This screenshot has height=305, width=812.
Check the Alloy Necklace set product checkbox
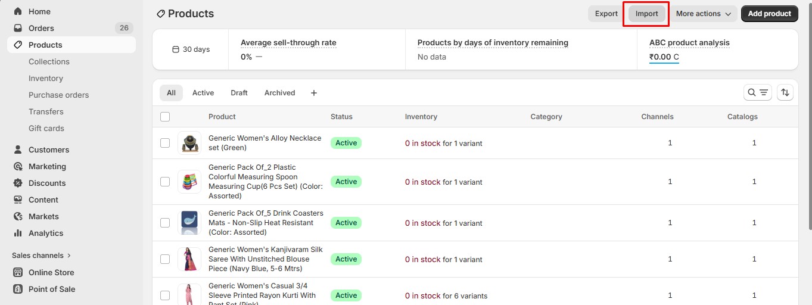click(x=165, y=143)
